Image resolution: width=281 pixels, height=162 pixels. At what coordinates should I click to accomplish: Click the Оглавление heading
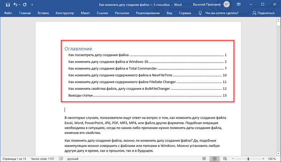coord(78,49)
